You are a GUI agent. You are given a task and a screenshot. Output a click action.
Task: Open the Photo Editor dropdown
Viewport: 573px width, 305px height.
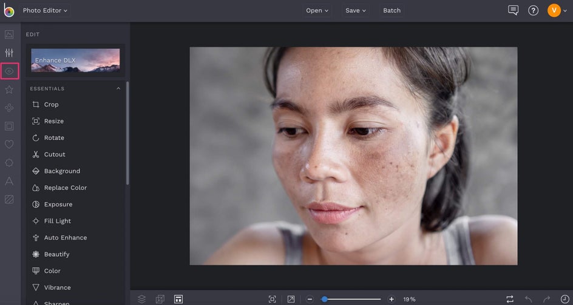pos(46,10)
